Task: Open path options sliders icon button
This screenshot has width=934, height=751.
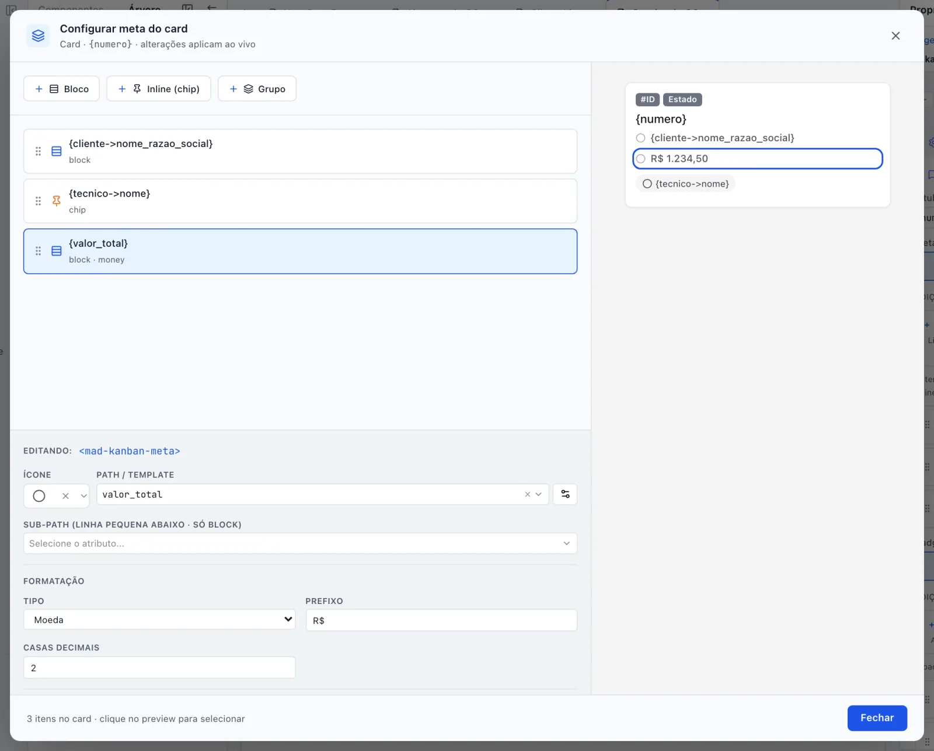Action: click(565, 494)
